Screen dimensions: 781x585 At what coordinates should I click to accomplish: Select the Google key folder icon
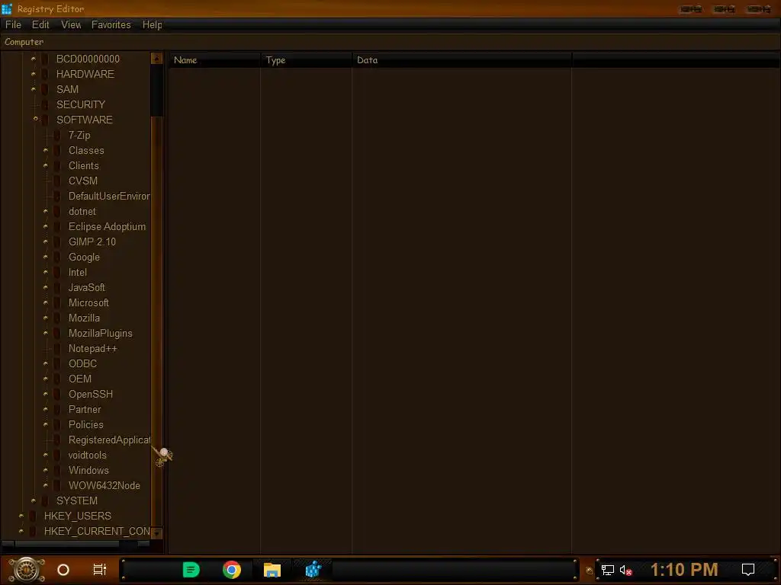(x=57, y=257)
